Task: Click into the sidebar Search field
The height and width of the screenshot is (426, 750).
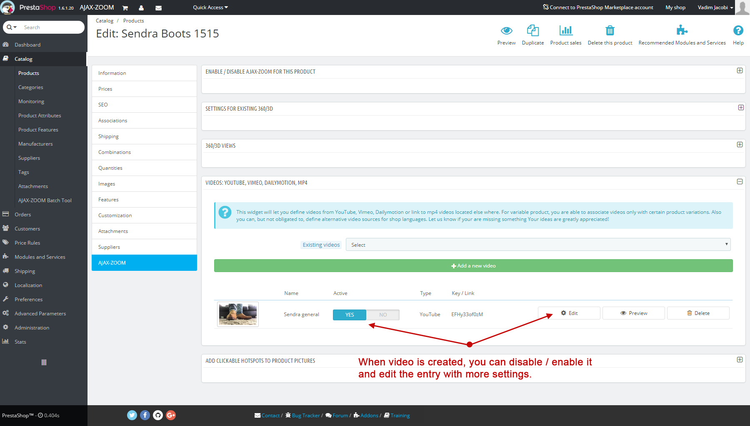Action: (x=52, y=27)
